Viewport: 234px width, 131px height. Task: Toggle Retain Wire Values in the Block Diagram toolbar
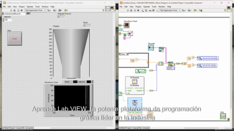coord(146,11)
